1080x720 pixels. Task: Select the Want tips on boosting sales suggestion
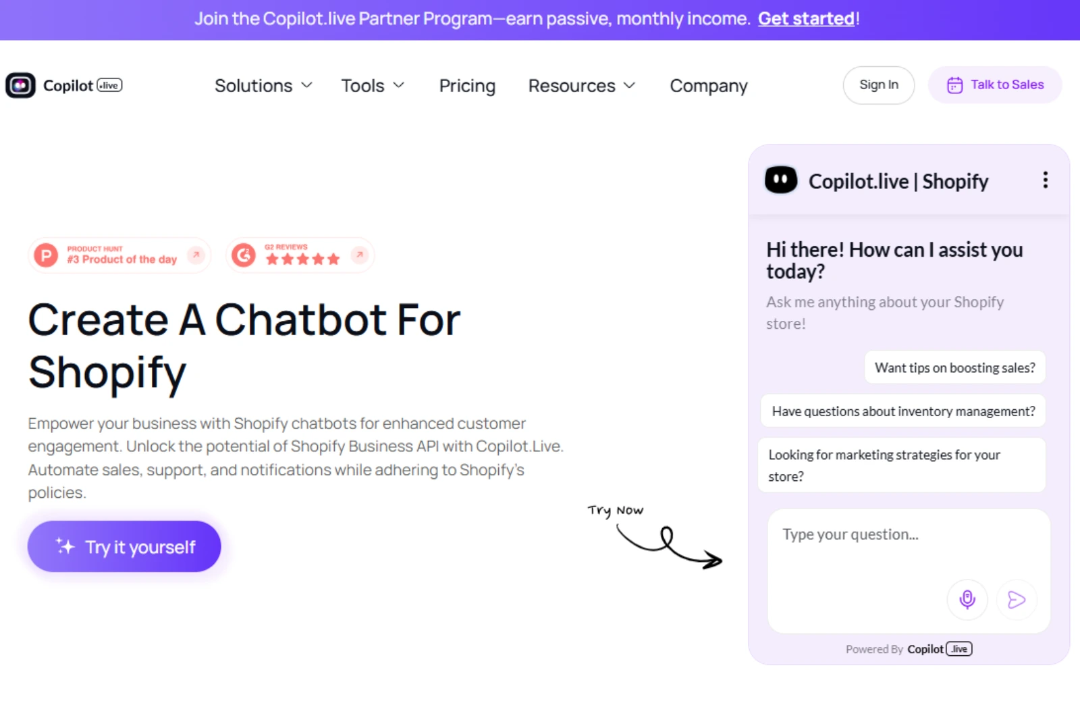pyautogui.click(x=954, y=367)
